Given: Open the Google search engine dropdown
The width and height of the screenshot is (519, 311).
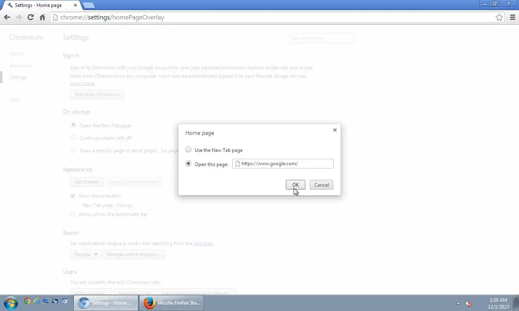Looking at the screenshot, I should point(85,254).
